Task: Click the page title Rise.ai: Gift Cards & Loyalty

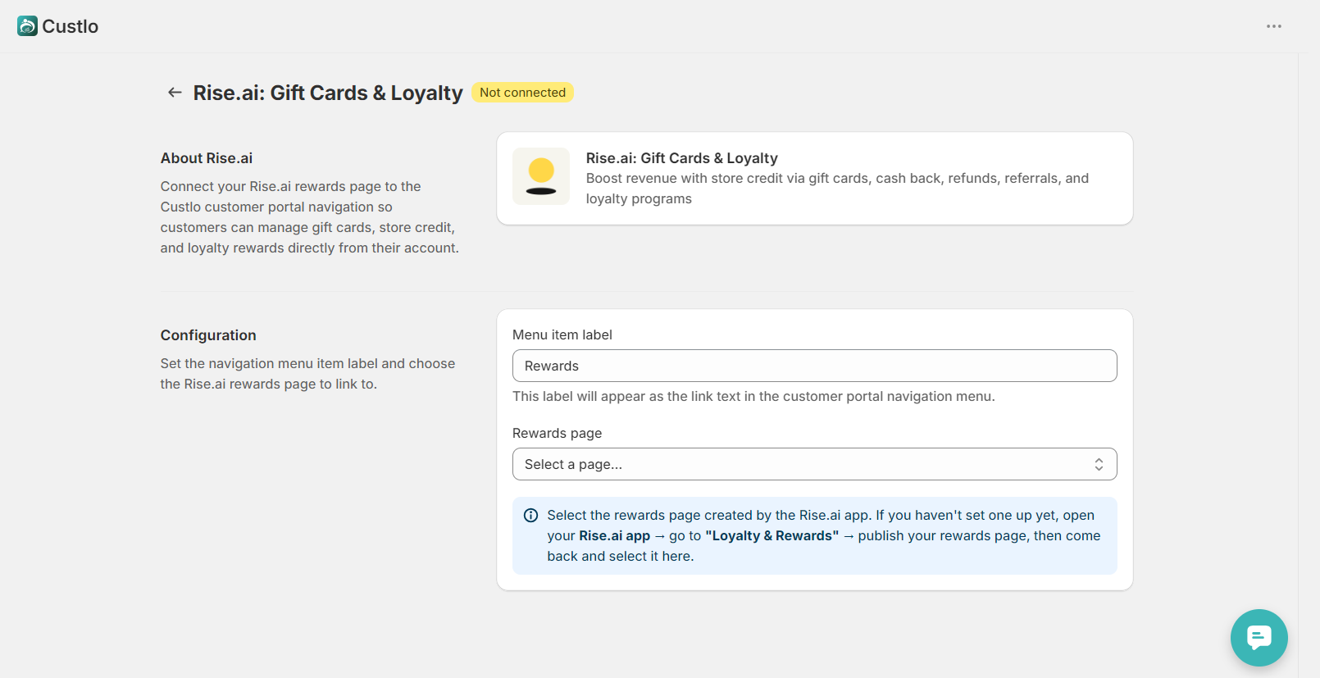Action: pos(328,93)
